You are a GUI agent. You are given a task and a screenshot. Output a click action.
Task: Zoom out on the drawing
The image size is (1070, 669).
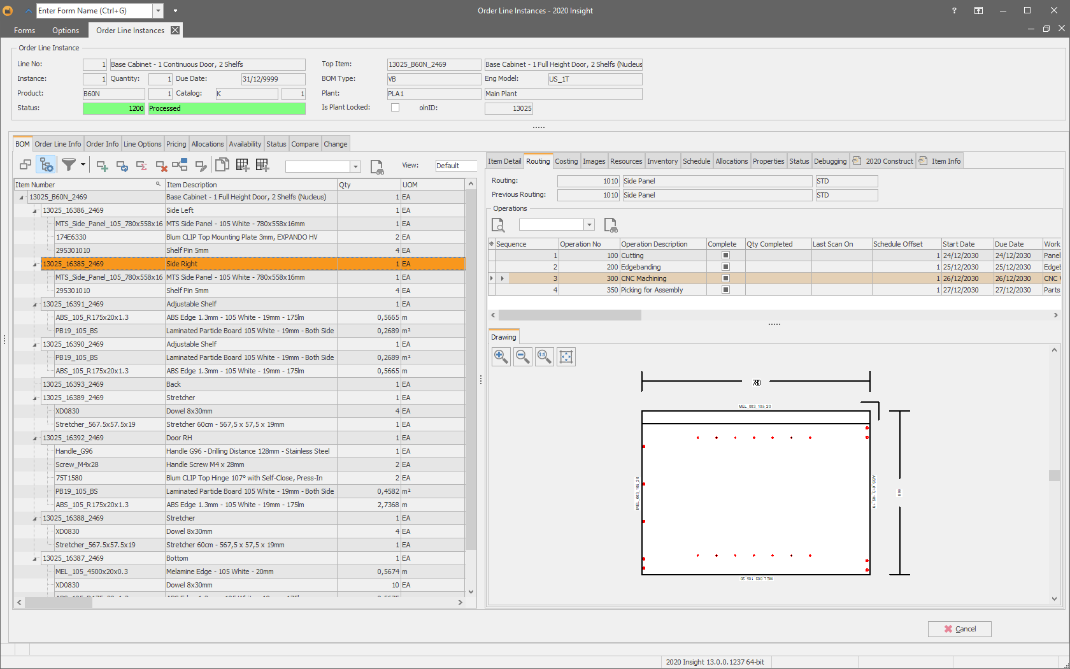point(523,357)
